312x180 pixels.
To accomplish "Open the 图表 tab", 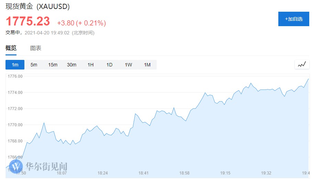I will coord(36,48).
